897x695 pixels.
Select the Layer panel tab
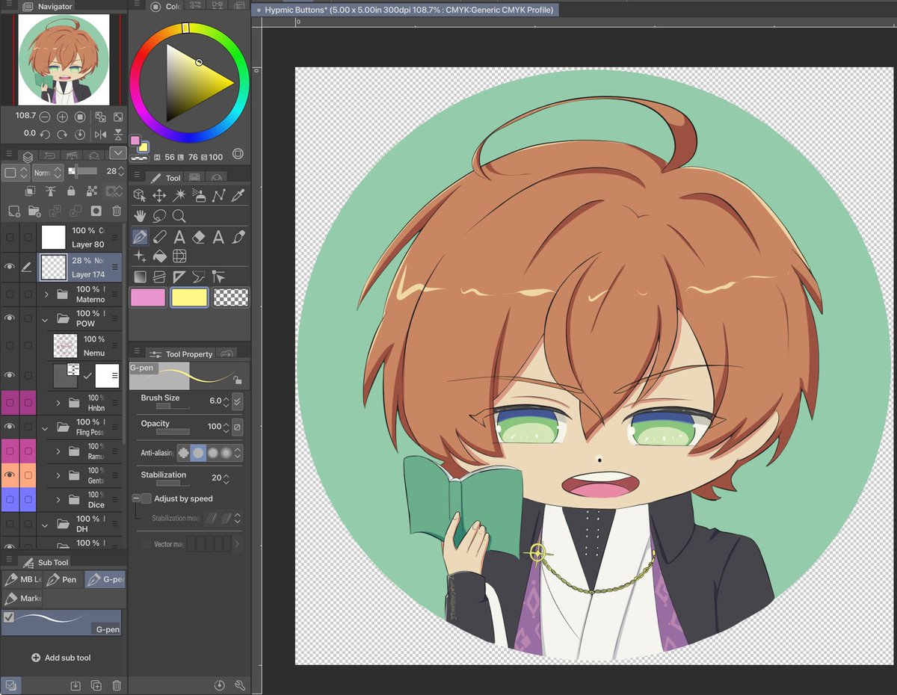(x=28, y=156)
